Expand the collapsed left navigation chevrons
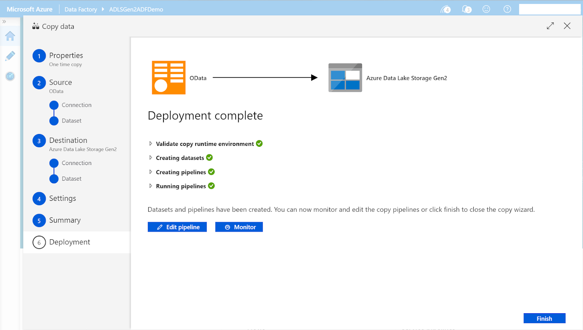 (x=5, y=21)
